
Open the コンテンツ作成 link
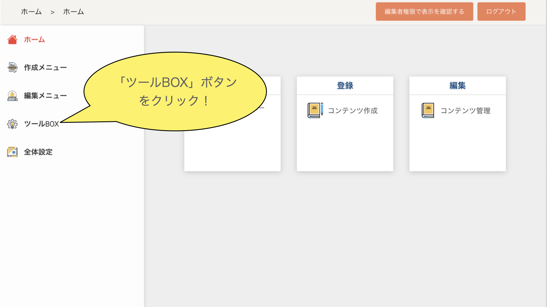point(353,111)
